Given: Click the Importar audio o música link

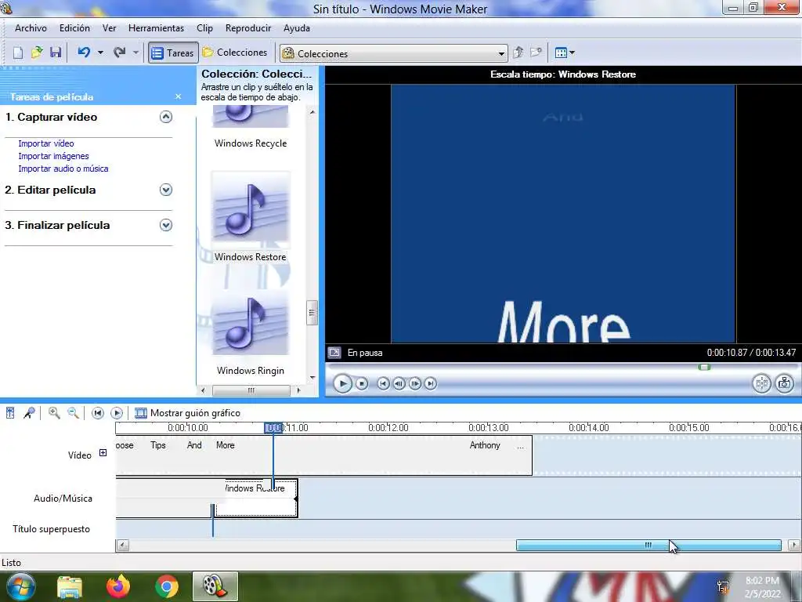Looking at the screenshot, I should 63,169.
